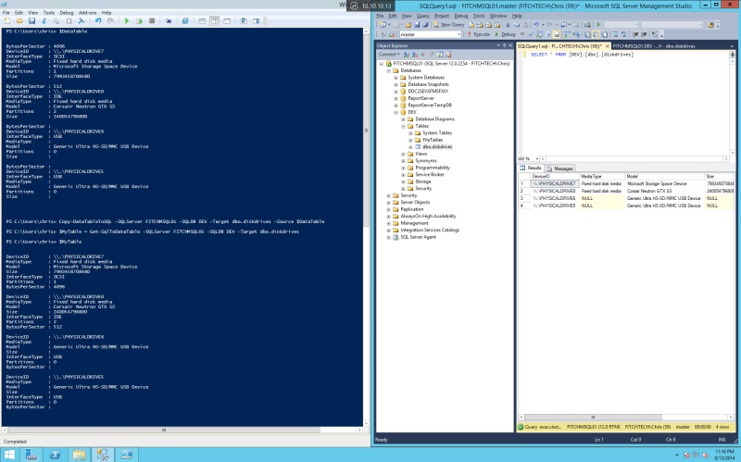Click Save icon in SSMS toolbar
This screenshot has height=462, width=741.
point(417,25)
